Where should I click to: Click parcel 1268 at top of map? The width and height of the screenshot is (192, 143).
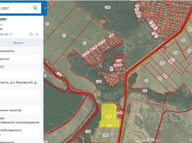[x=108, y=7]
